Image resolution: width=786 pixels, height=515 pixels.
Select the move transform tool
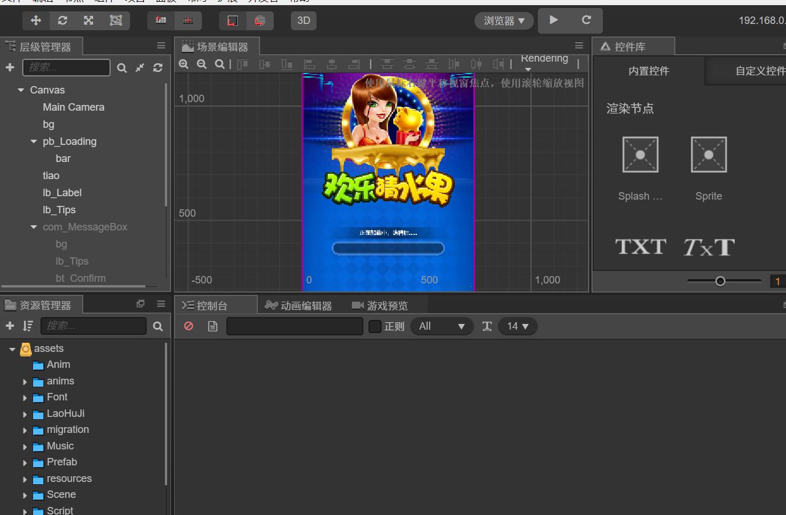point(36,21)
